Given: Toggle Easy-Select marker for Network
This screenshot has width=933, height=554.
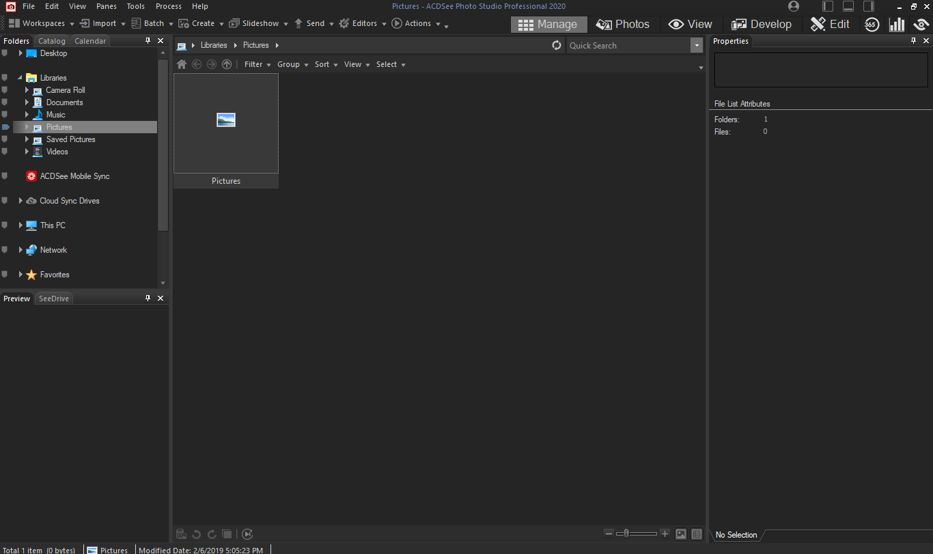Looking at the screenshot, I should click(x=5, y=250).
